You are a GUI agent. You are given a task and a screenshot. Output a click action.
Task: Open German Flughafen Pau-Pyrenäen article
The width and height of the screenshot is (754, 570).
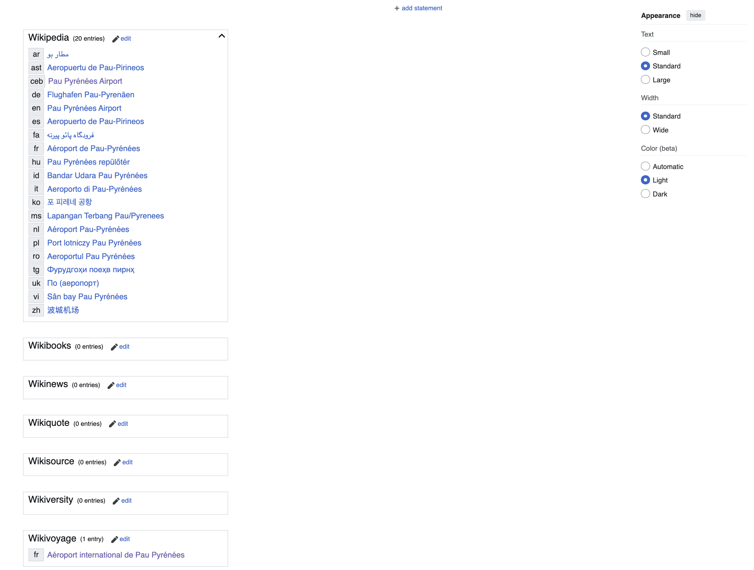[91, 95]
